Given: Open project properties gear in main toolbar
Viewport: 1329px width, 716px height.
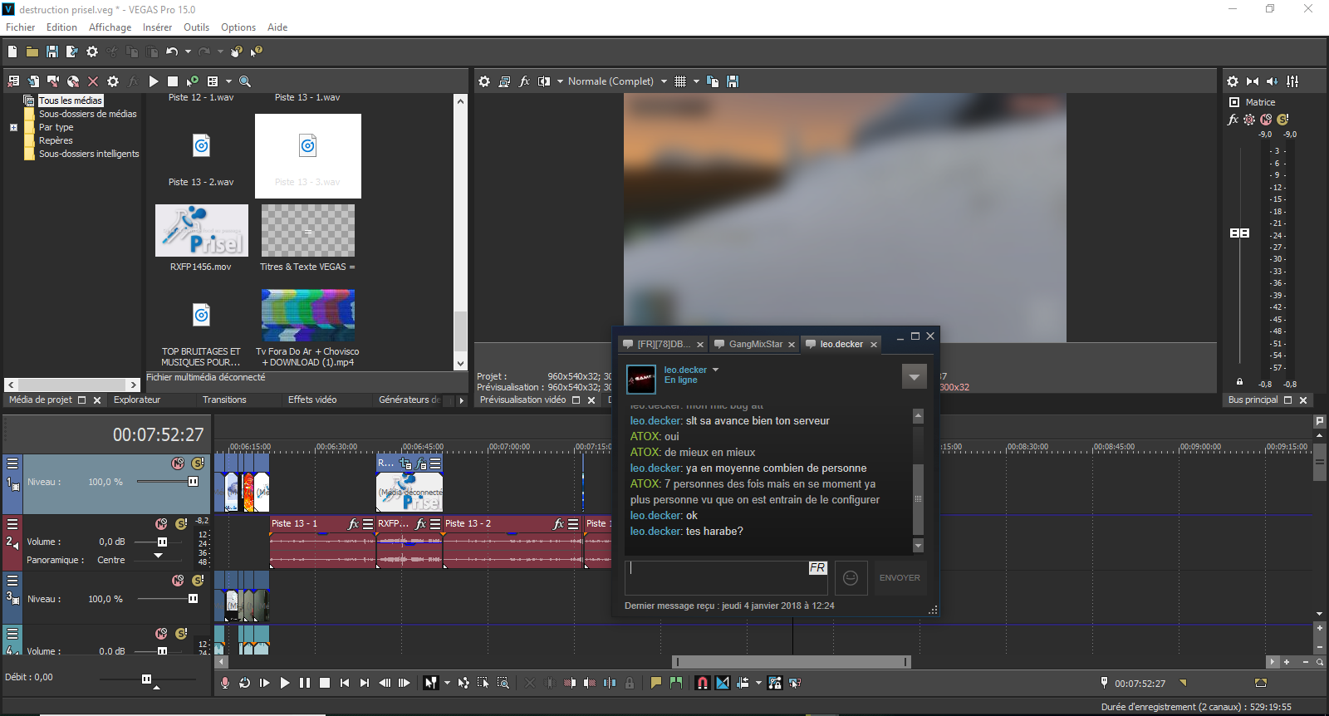Looking at the screenshot, I should tap(92, 51).
